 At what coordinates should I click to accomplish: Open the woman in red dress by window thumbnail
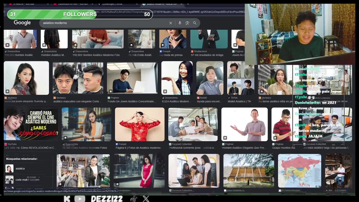139,171
